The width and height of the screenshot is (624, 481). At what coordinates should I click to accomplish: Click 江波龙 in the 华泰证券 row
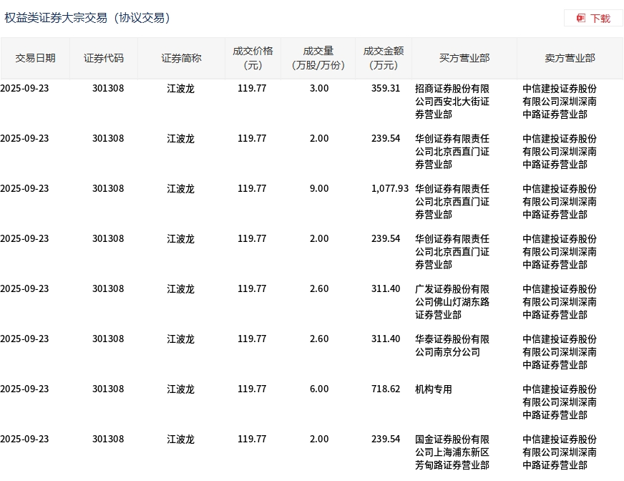coord(180,339)
